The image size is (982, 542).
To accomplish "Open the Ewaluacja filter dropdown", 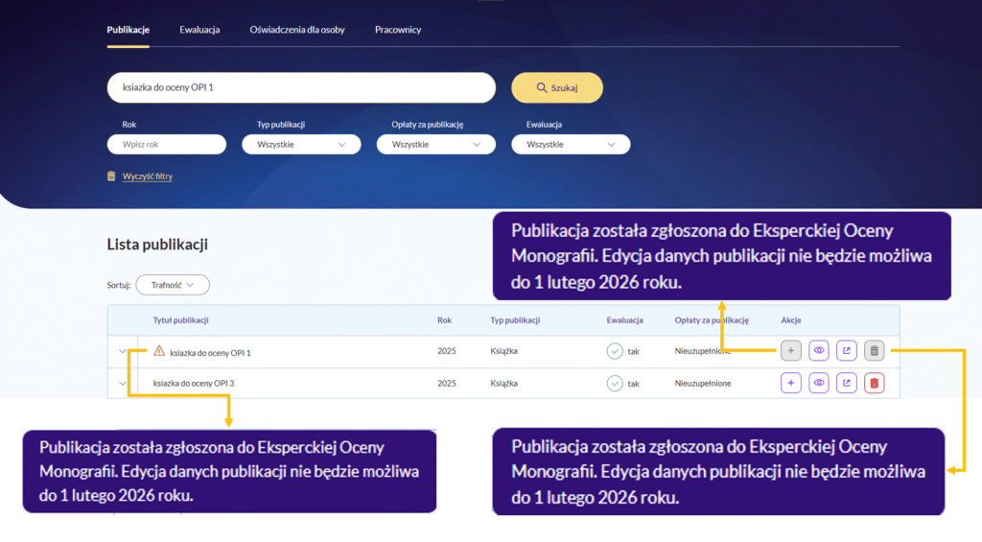I will coord(571,145).
